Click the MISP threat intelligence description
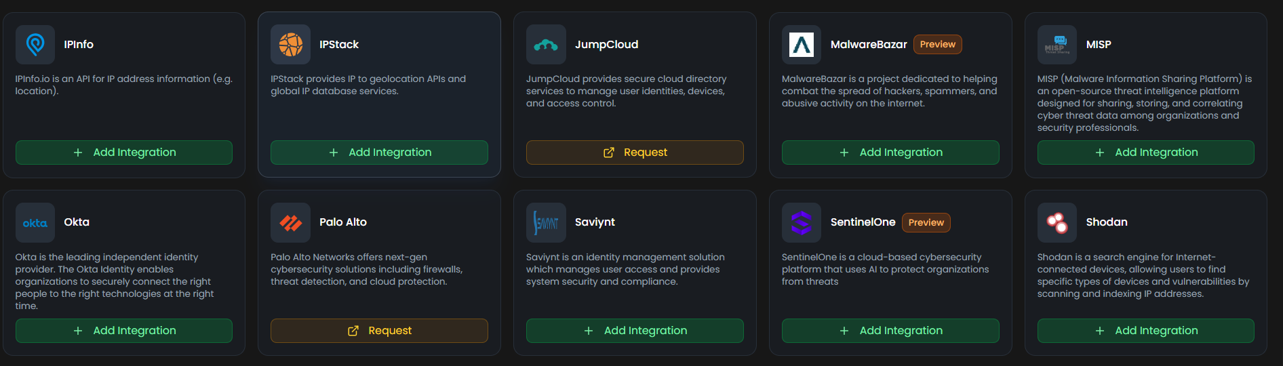Image resolution: width=1283 pixels, height=366 pixels. (1145, 103)
